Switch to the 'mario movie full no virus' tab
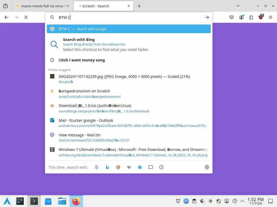This screenshot has width=277, height=207. tap(42, 6)
